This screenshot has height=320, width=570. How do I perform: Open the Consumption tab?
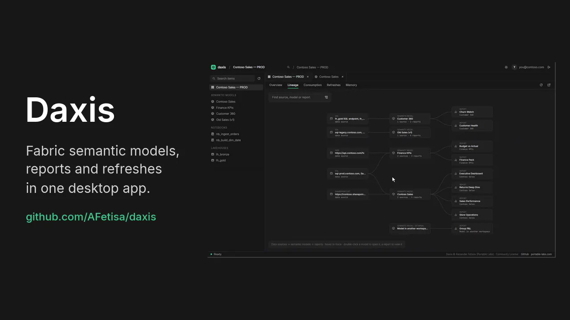tap(313, 85)
